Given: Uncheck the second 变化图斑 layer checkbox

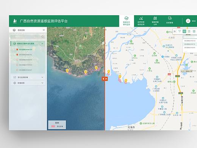Looking at the screenshot, I should pos(17,55).
